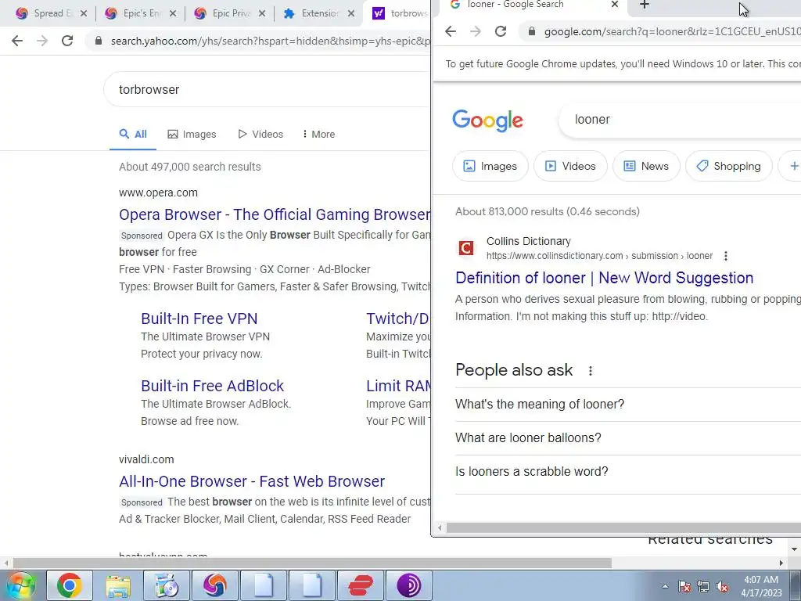Open Epic Privacy Browser taskbar icon
The width and height of the screenshot is (801, 601).
[x=214, y=585]
